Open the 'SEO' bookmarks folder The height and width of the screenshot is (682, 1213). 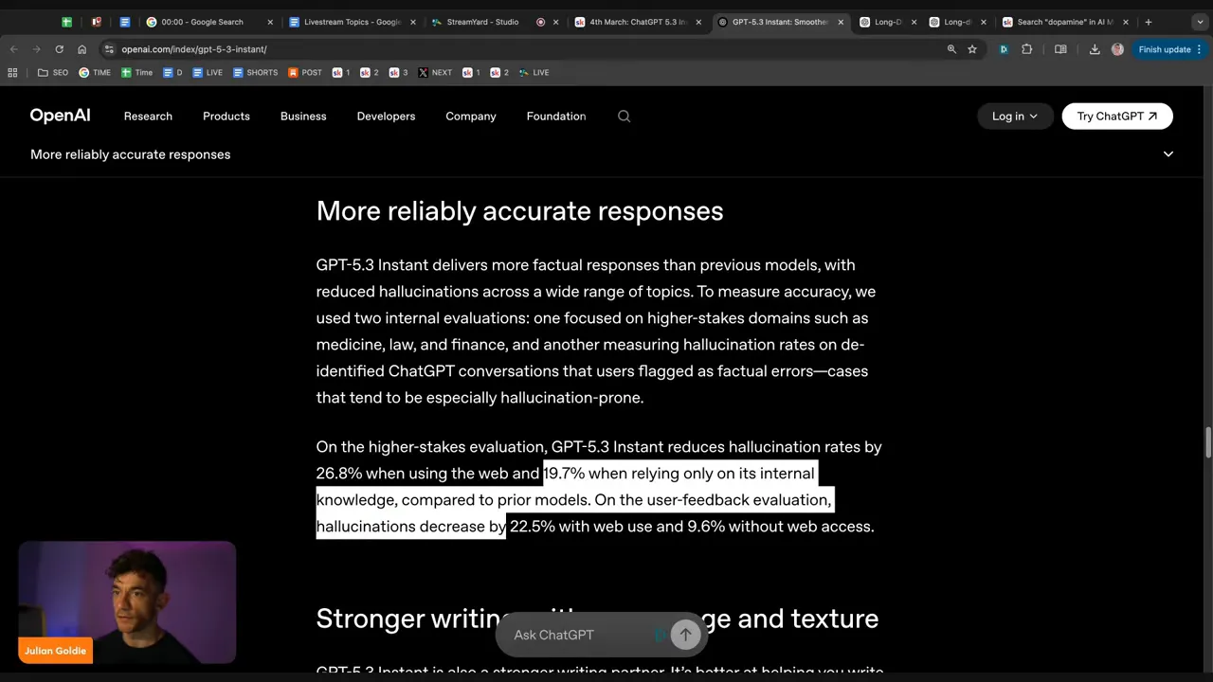coord(52,72)
